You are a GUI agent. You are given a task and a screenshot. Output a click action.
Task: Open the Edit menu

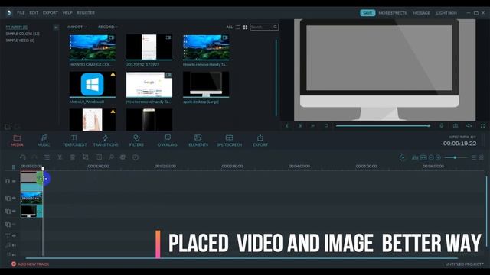pos(34,13)
